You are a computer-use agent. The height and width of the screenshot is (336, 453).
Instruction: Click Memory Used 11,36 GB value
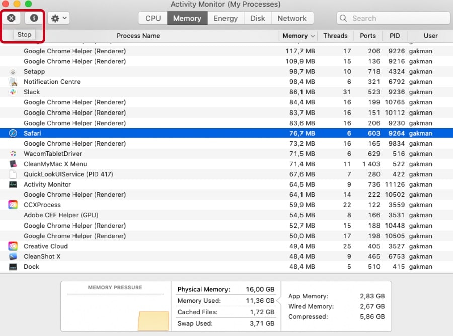[x=260, y=301]
